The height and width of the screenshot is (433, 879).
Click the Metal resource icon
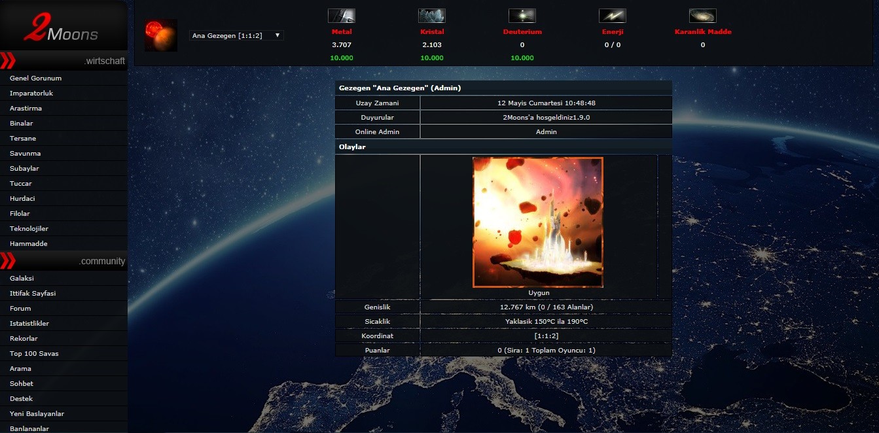point(342,16)
